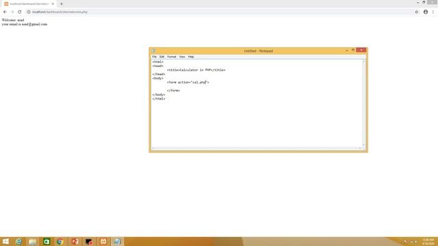Open Chrome three-dot menu
438x246 pixels.
433,12
